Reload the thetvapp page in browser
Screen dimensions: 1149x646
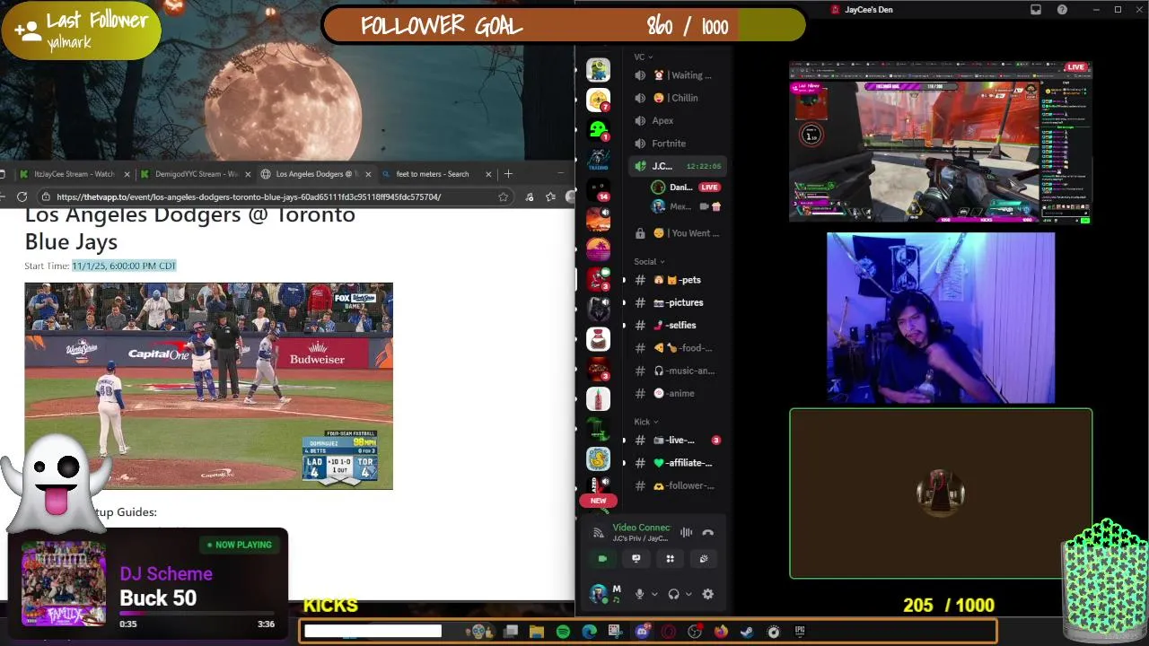(22, 196)
